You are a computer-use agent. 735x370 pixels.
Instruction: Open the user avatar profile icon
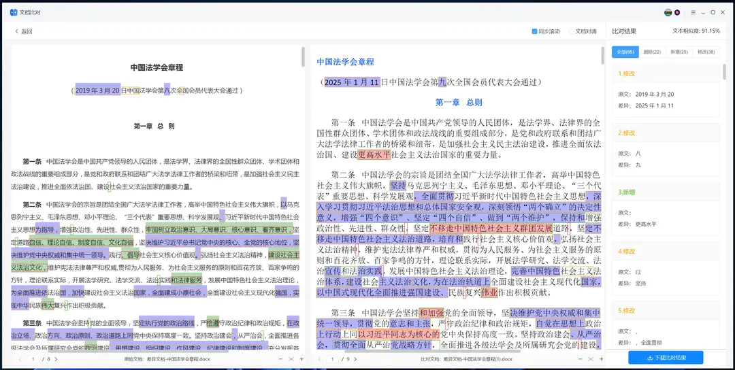668,12
